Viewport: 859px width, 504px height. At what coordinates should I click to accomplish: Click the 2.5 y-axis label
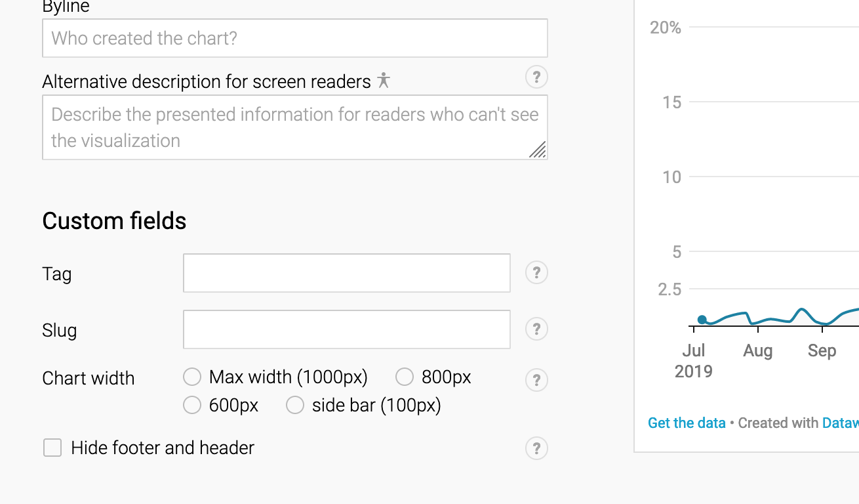point(669,289)
